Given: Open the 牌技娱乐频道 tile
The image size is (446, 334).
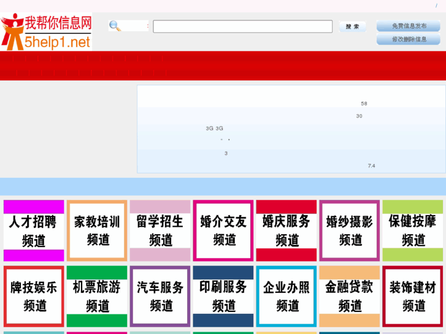Looking at the screenshot, I should (34, 297).
